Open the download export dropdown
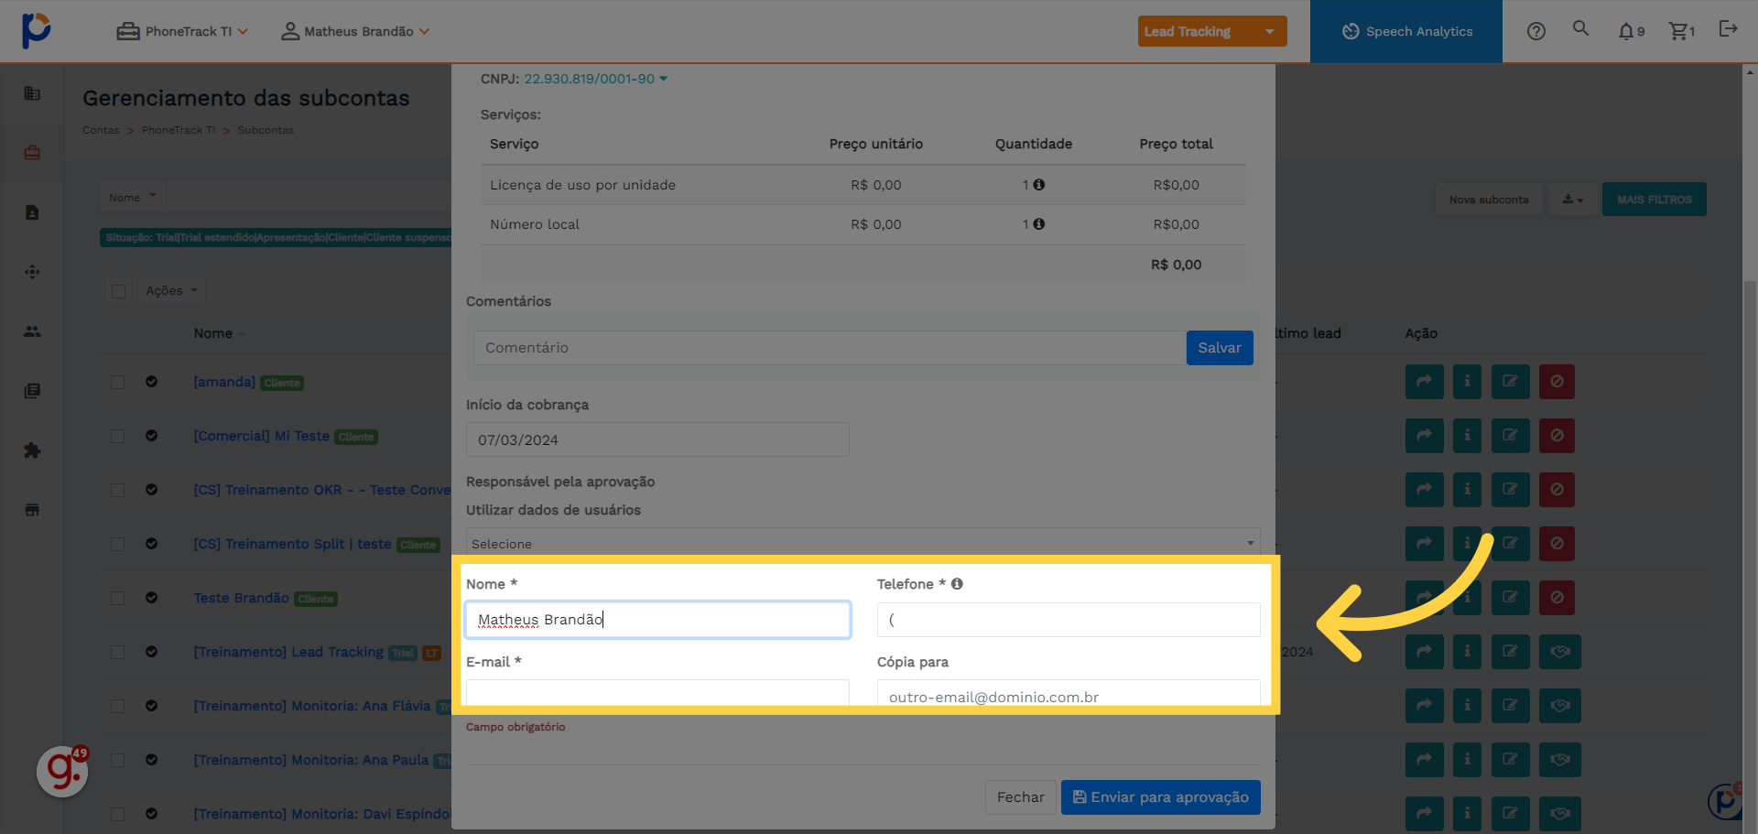Image resolution: width=1758 pixels, height=834 pixels. coord(1572,200)
